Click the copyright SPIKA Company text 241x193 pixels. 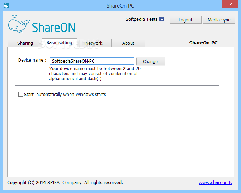tap(65, 182)
